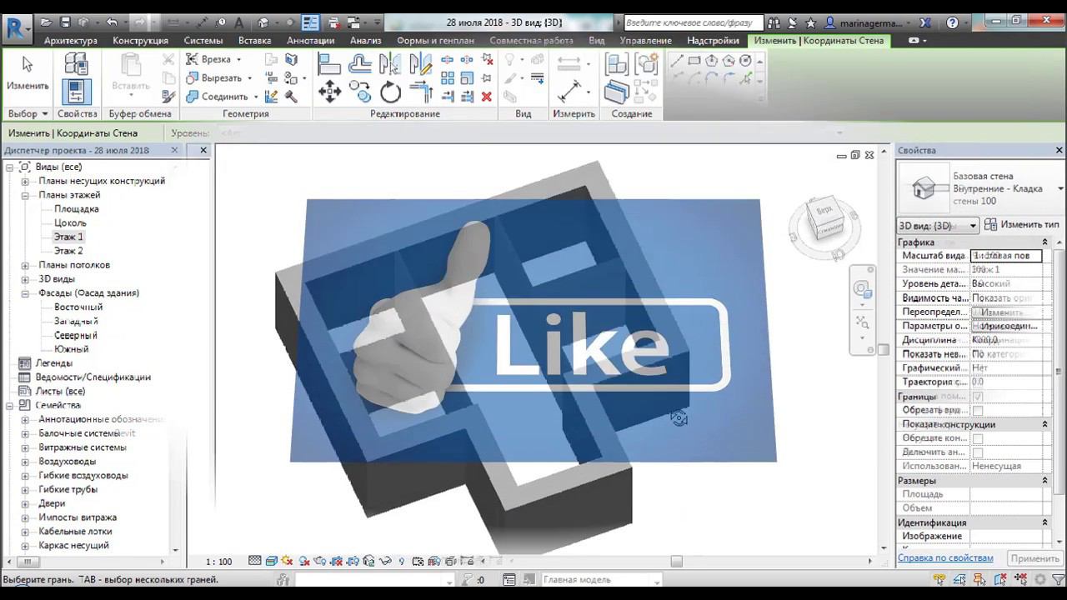Open the Конструкция ribbon tab
The width and height of the screenshot is (1067, 600).
[140, 40]
